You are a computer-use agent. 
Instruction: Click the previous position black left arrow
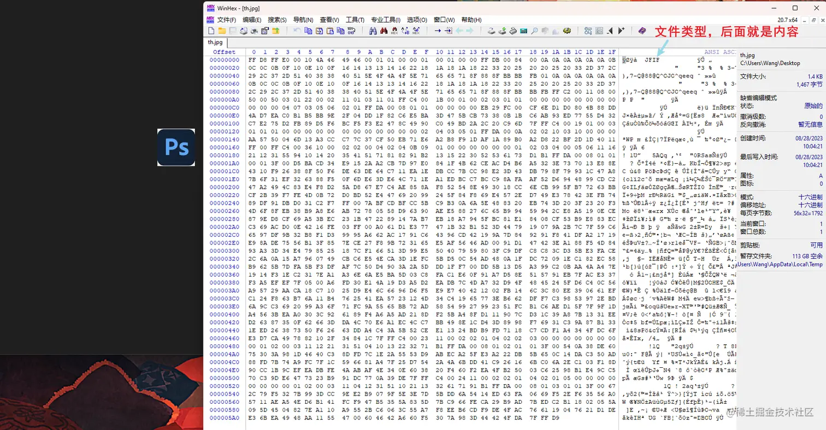coord(610,31)
